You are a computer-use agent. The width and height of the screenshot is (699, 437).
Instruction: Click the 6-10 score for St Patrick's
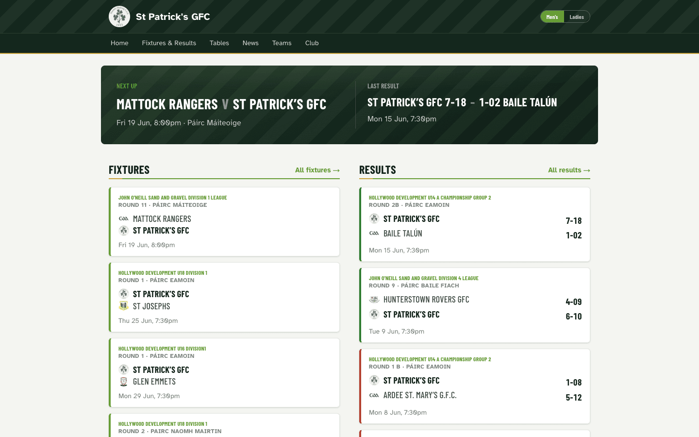[x=574, y=316]
